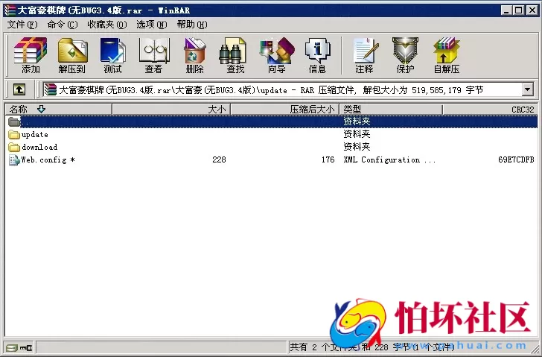Viewport: 542px width, 357px height.
Task: Click the 176 compressed size value
Action: click(328, 159)
